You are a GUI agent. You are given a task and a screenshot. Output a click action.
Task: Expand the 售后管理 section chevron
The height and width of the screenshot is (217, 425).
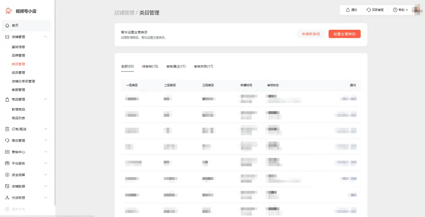[x=45, y=140]
